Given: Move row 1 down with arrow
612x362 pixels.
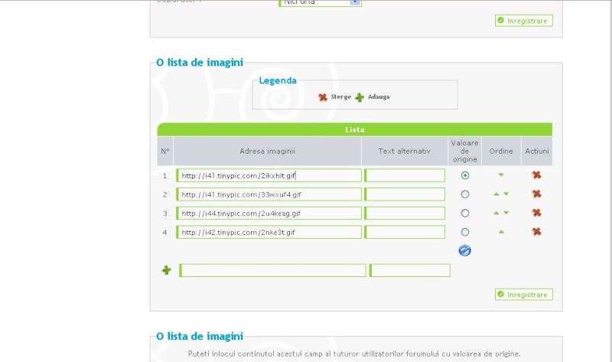Looking at the screenshot, I should (501, 175).
